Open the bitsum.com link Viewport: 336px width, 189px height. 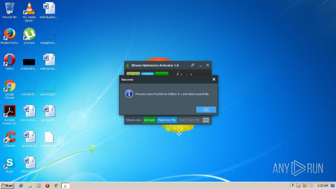[134, 120]
